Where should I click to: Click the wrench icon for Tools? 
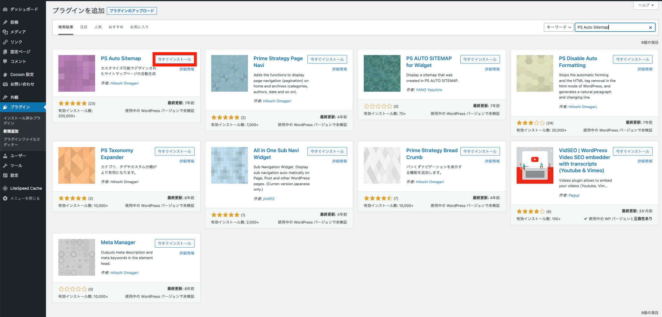tap(5, 165)
